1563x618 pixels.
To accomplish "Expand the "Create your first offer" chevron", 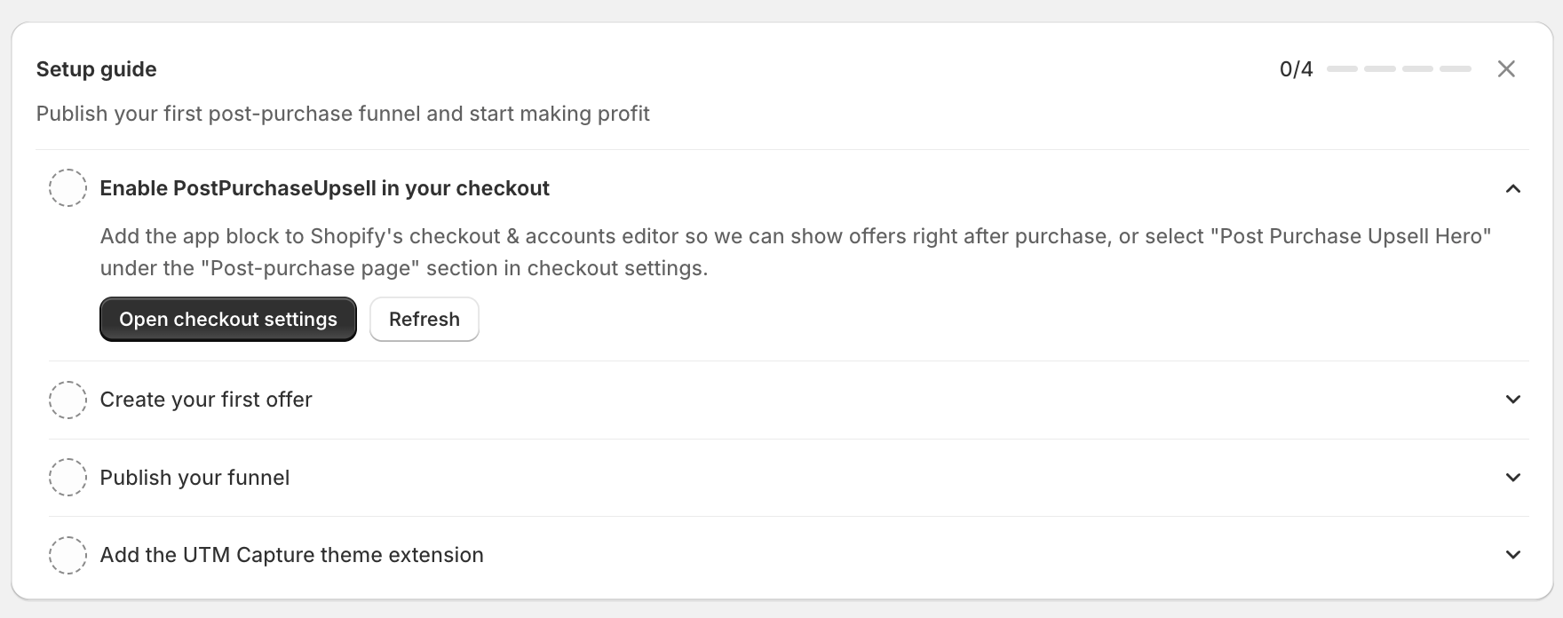I will (1513, 400).
